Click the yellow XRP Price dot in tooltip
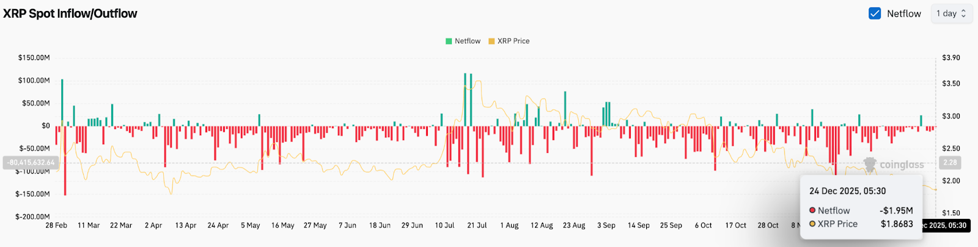 812,224
